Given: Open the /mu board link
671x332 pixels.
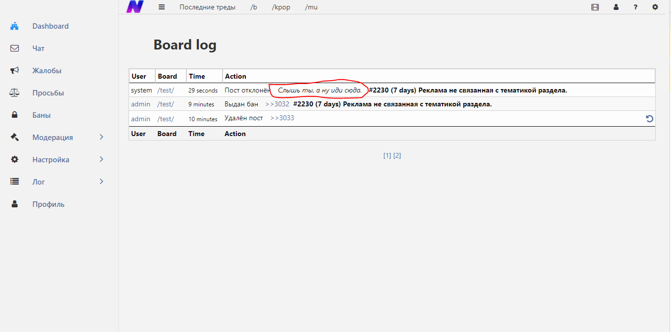Looking at the screenshot, I should point(311,7).
